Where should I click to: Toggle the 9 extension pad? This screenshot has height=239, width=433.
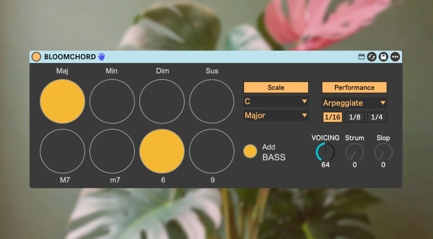click(x=212, y=151)
